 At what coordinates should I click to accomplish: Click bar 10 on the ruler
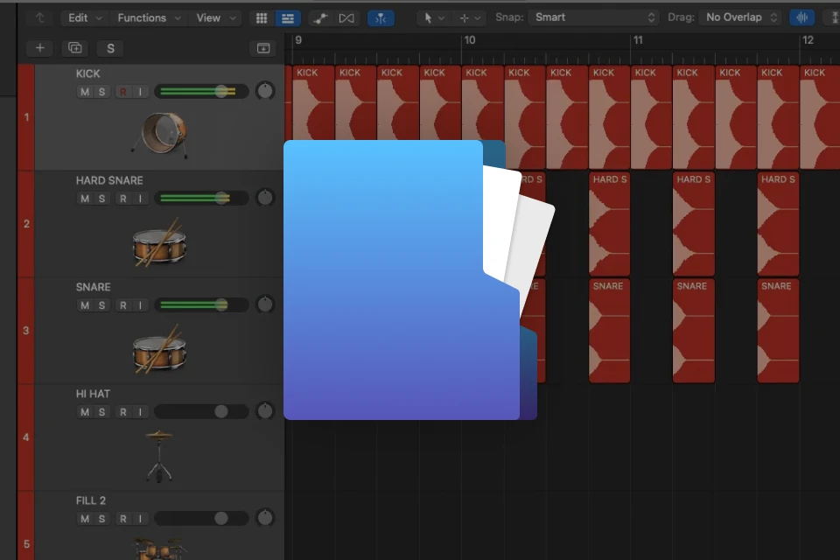pyautogui.click(x=469, y=40)
